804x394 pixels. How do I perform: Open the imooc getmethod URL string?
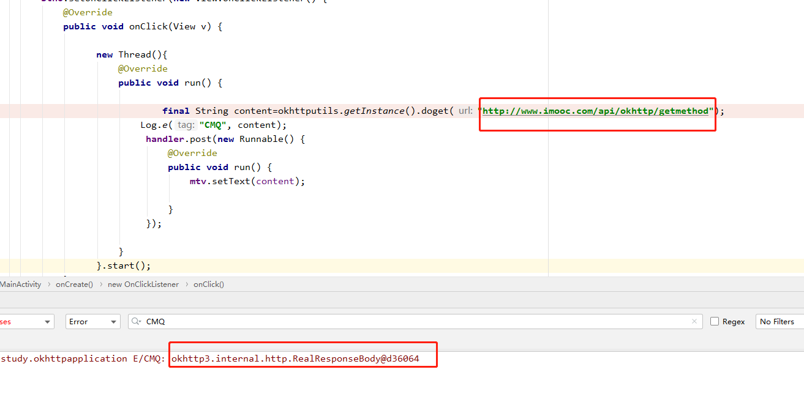(596, 111)
